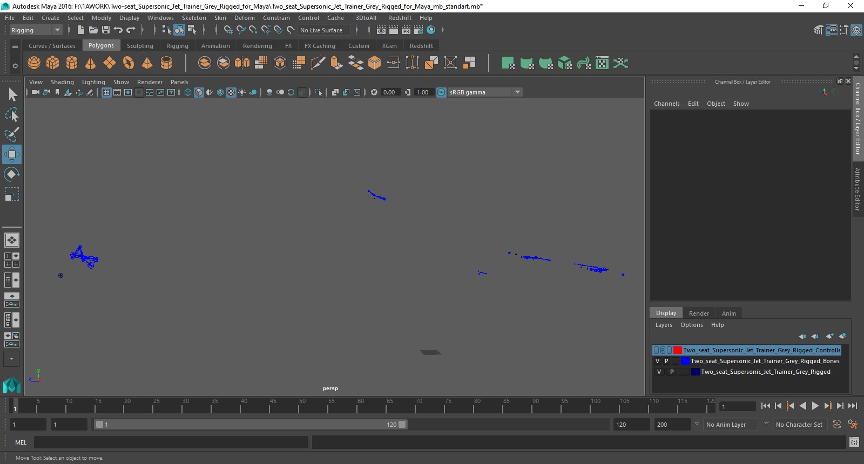Open the Render Settings icon
The image size is (864, 464).
click(x=418, y=30)
